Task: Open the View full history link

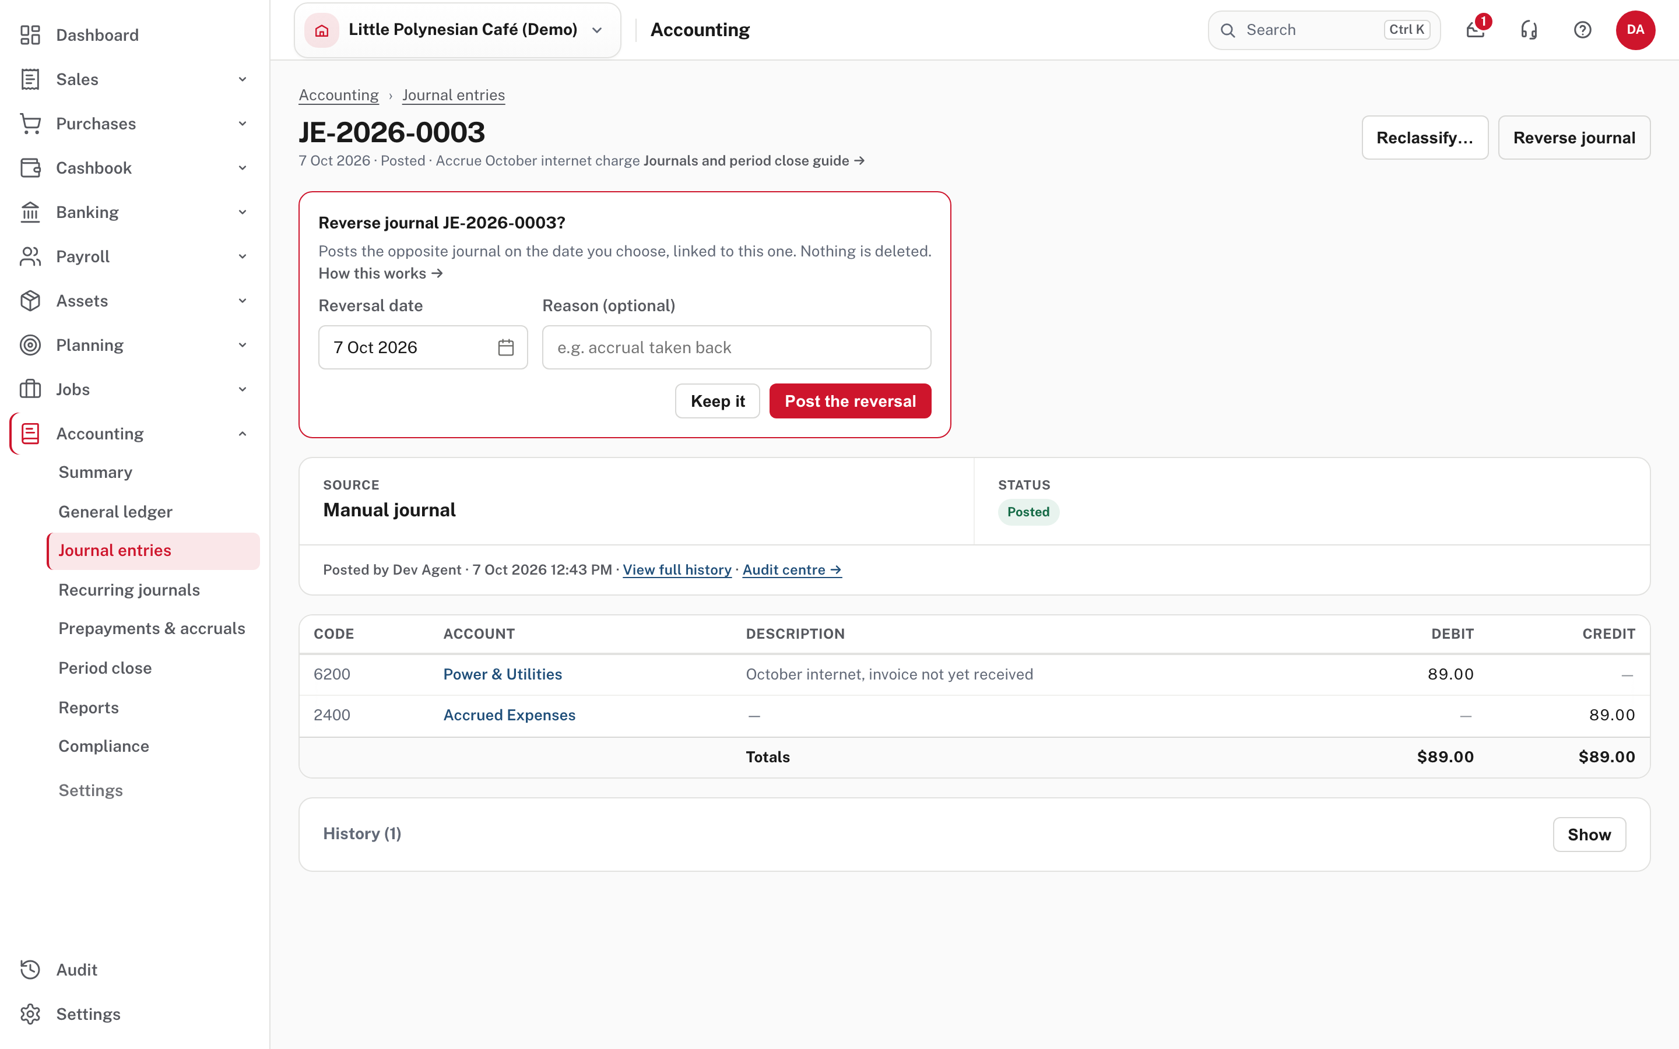Action: (x=677, y=569)
